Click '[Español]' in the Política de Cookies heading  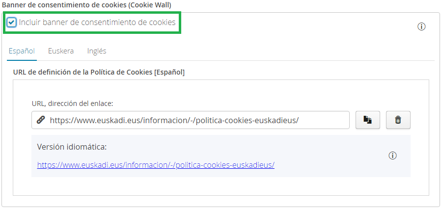click(169, 72)
